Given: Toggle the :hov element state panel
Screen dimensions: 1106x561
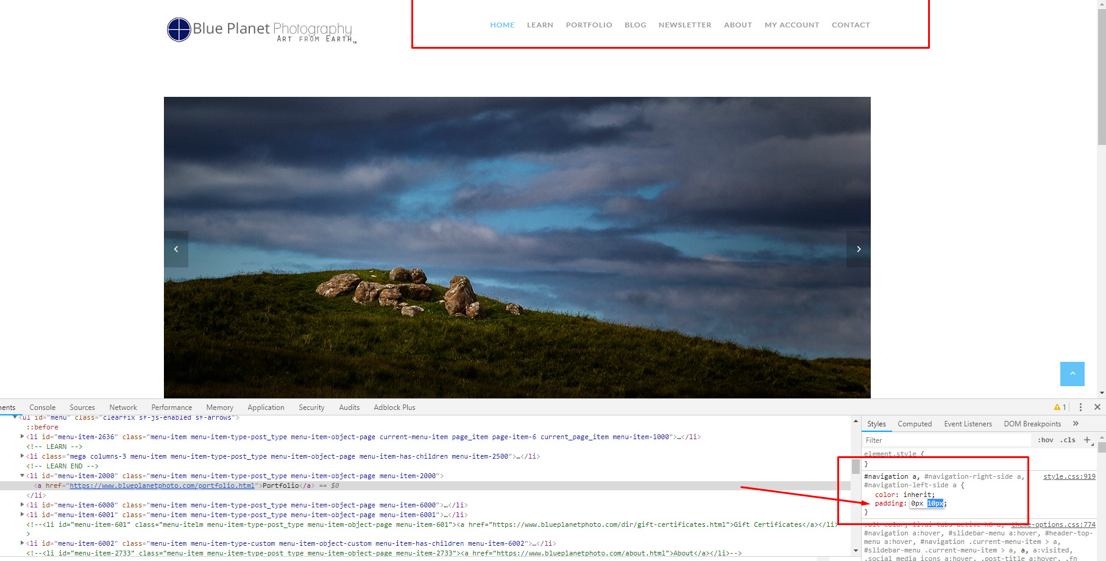Looking at the screenshot, I should click(x=1046, y=440).
